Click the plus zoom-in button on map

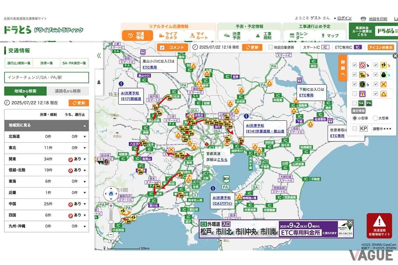[x=111, y=205]
